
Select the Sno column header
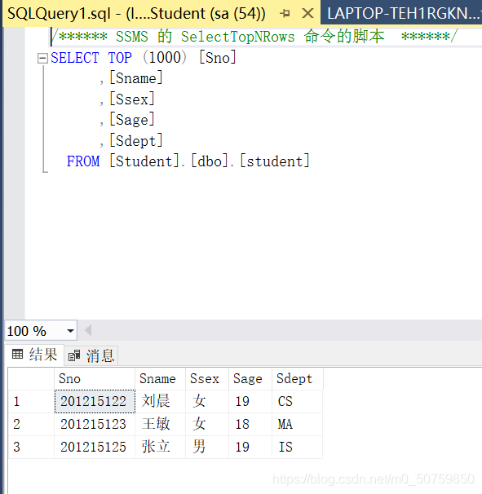[95, 379]
